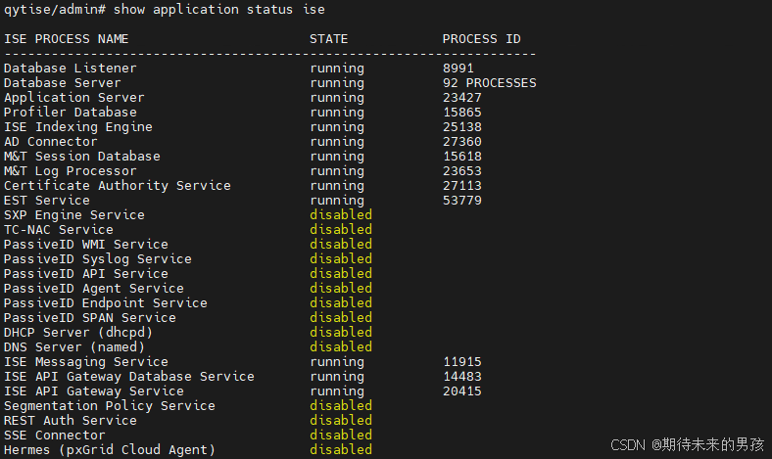772x459 pixels.
Task: Click the 'PROCESS ID' column header
Action: (481, 39)
